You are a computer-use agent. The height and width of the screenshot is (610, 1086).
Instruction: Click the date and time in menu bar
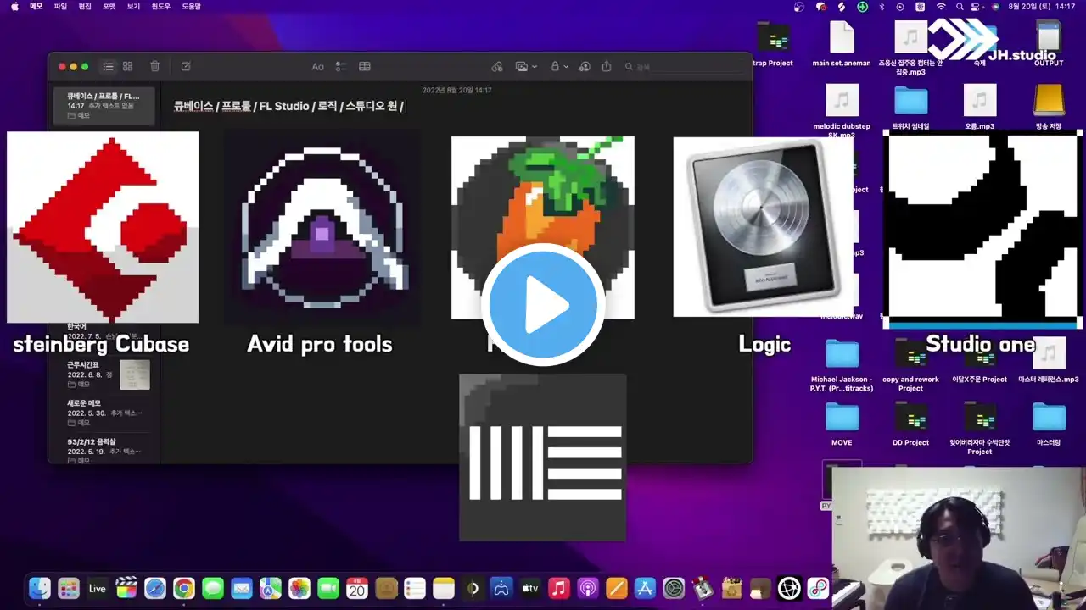click(x=1044, y=6)
